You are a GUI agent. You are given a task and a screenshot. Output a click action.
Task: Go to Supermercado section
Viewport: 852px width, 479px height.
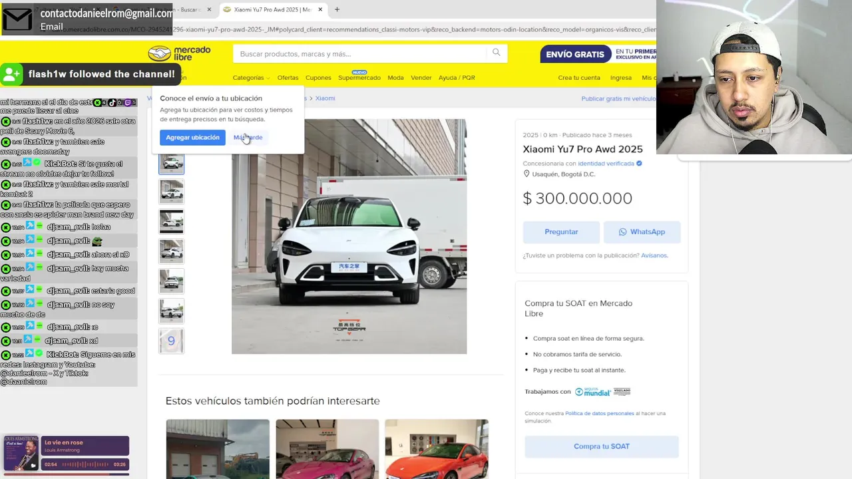359,78
